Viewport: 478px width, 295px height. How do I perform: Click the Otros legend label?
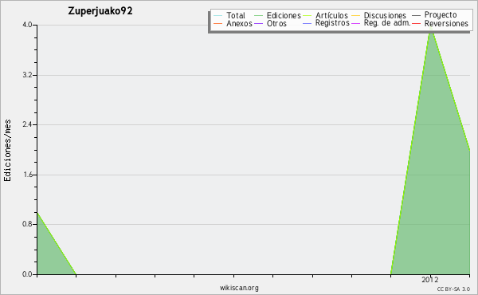276,23
